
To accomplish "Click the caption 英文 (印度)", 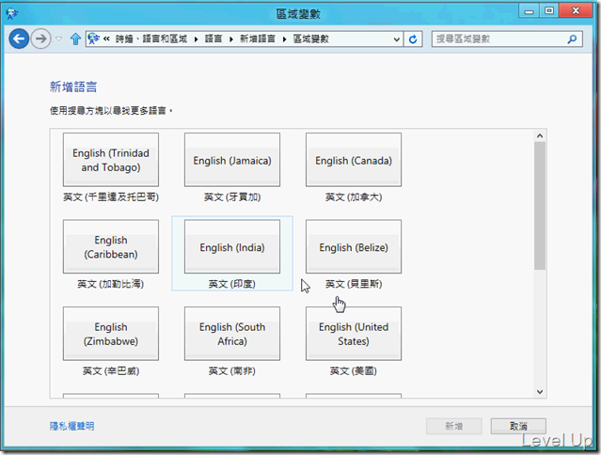I will click(x=232, y=284).
